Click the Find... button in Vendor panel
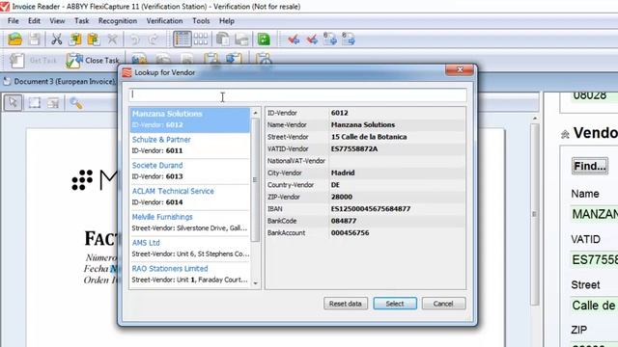 click(590, 166)
